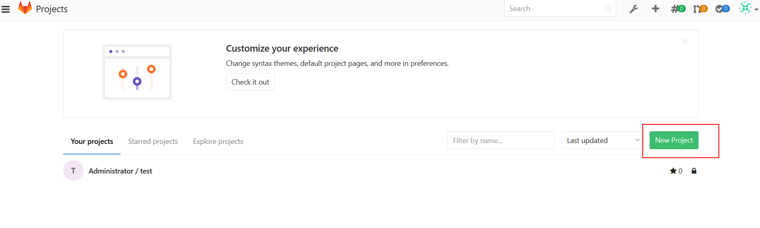Click the Check it out button
Image resolution: width=760 pixels, height=228 pixels.
coord(250,82)
